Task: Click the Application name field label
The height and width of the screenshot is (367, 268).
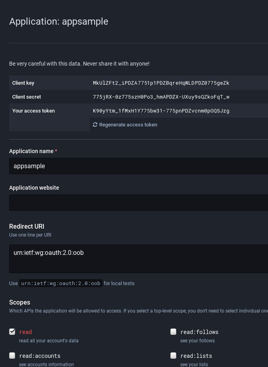Action: coord(31,151)
